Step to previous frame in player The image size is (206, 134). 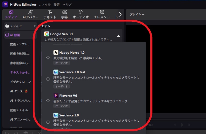click(175, 125)
